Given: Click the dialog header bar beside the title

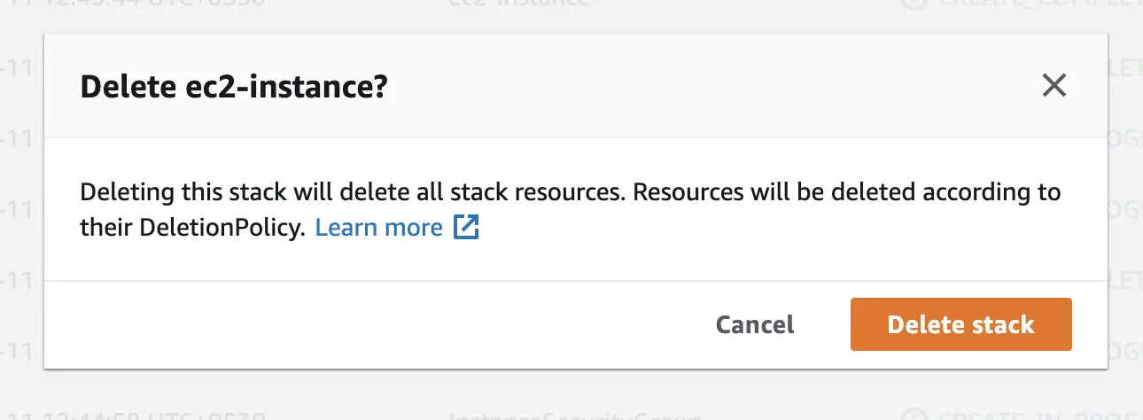Looking at the screenshot, I should pos(709,86).
